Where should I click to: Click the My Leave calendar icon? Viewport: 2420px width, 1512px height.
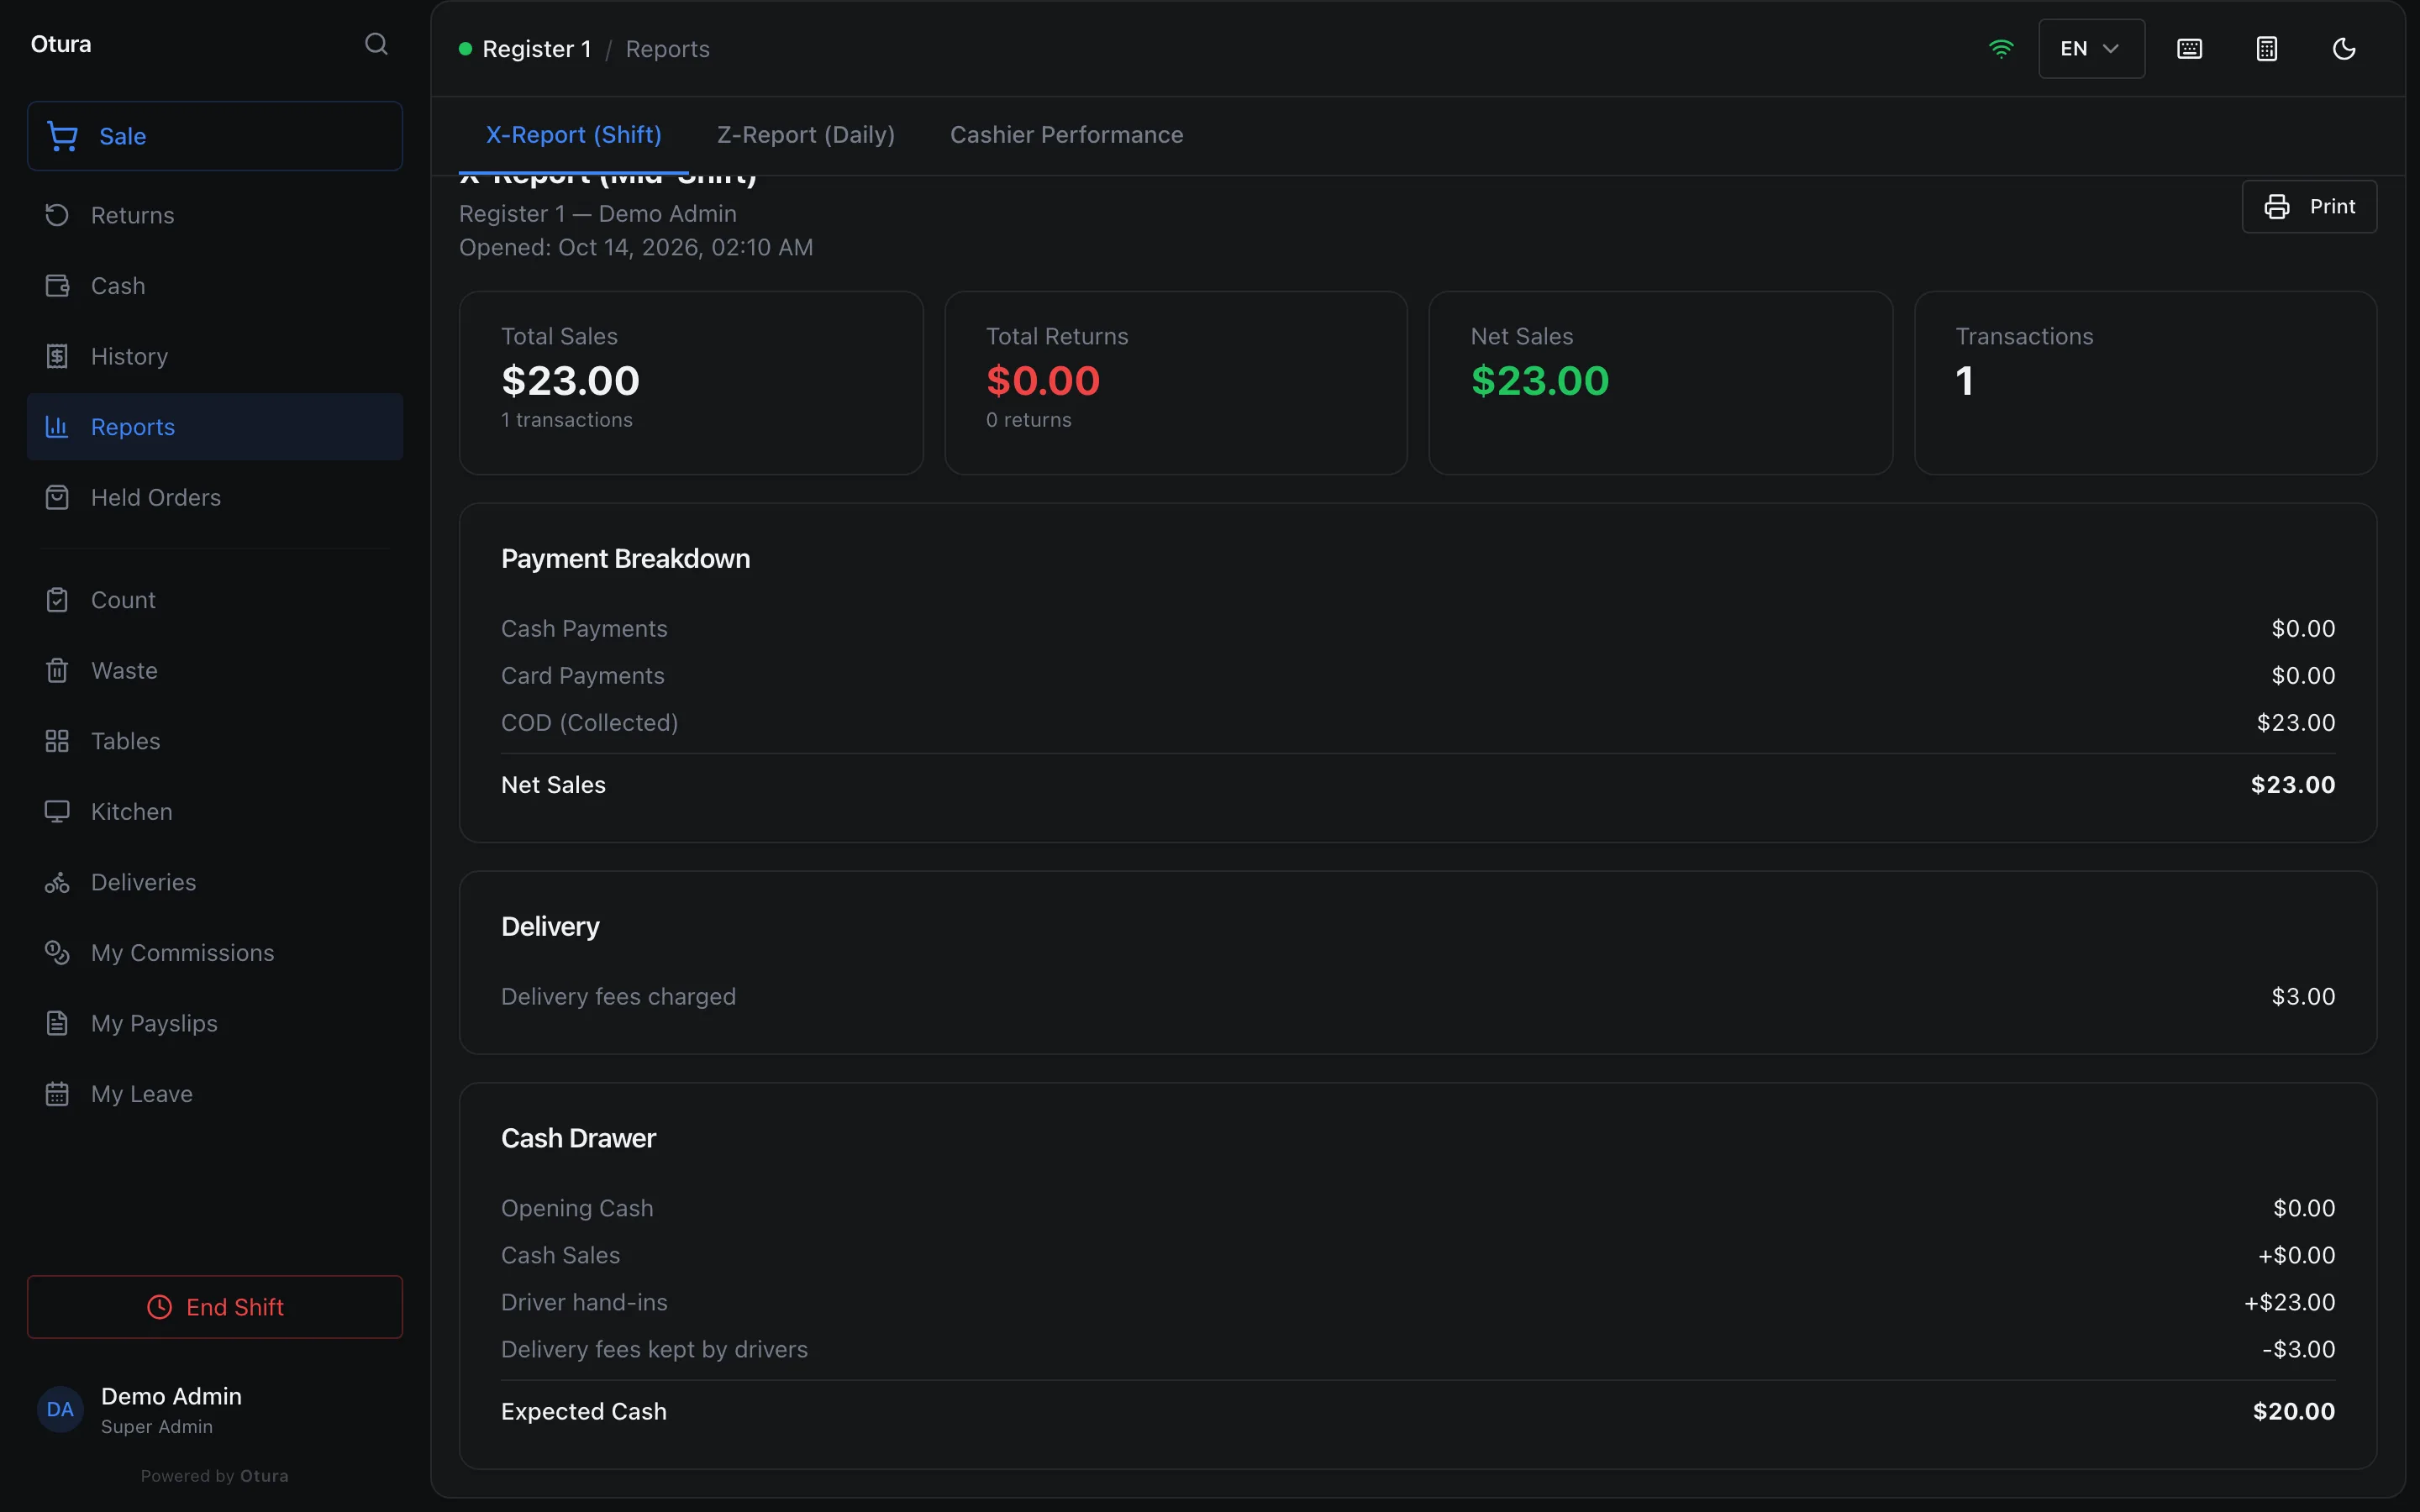point(57,1094)
